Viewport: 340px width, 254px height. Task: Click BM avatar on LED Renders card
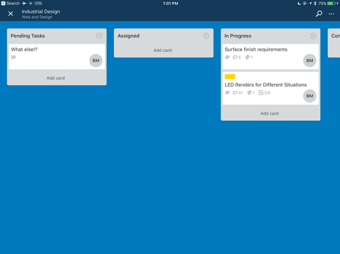(310, 96)
